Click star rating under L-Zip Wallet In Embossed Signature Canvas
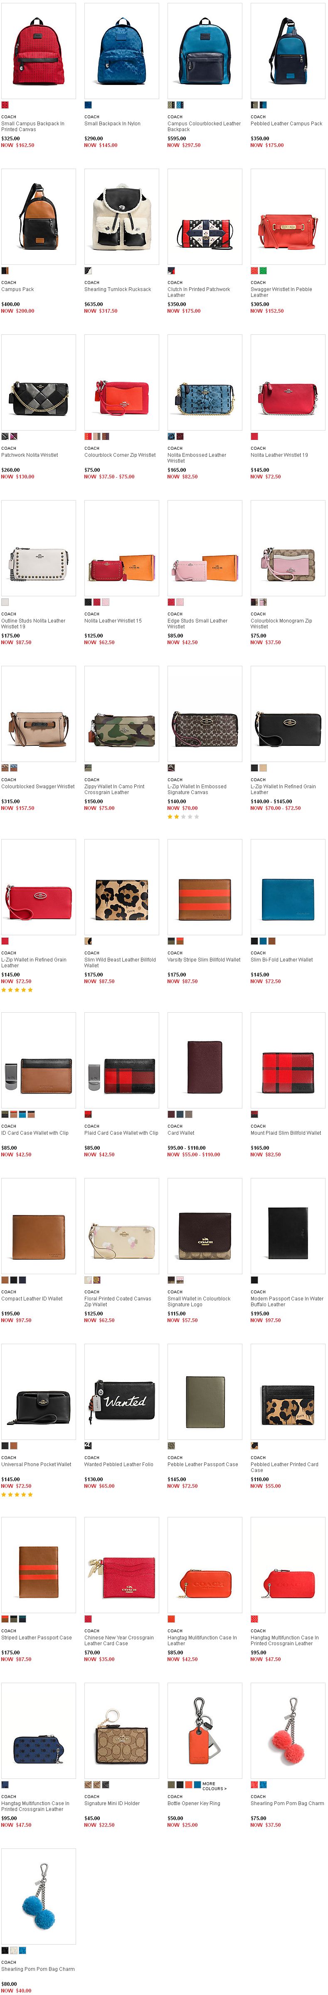328x1995 pixels. 183,817
